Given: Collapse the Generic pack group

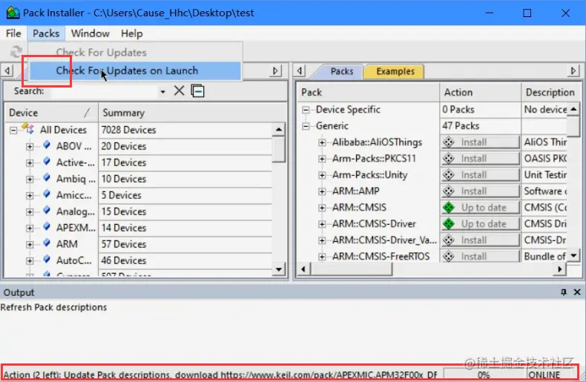Looking at the screenshot, I should pos(306,126).
